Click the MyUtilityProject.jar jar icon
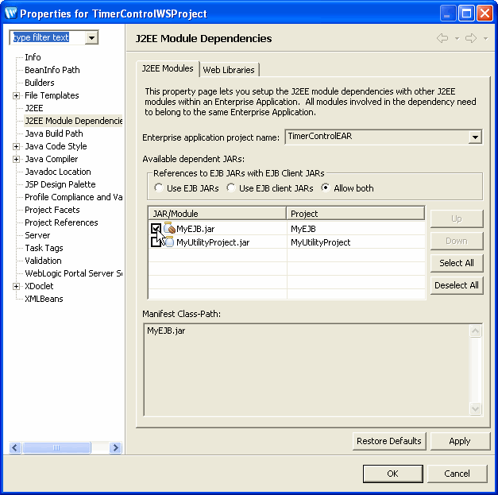Image resolution: width=498 pixels, height=495 pixels. 169,242
